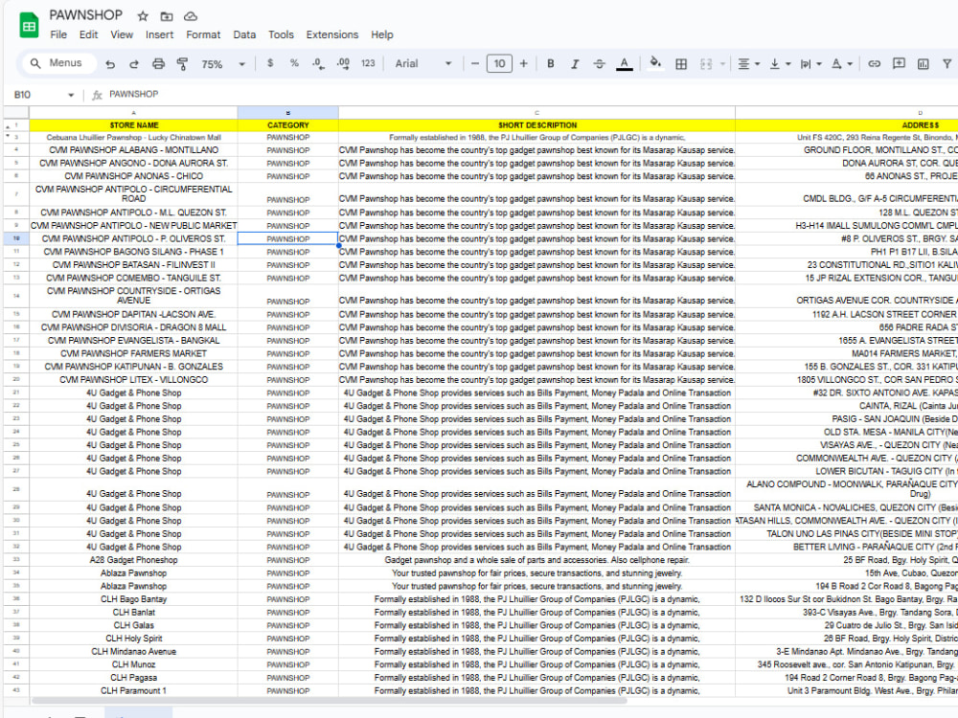The height and width of the screenshot is (718, 958).
Task: Activate the paint format tool
Action: [x=182, y=63]
